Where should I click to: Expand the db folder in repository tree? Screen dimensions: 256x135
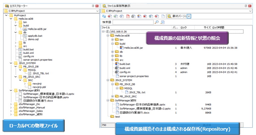(113, 52)
